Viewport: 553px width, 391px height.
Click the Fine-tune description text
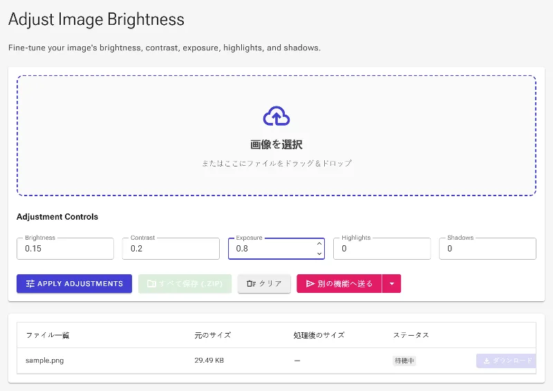coord(165,48)
